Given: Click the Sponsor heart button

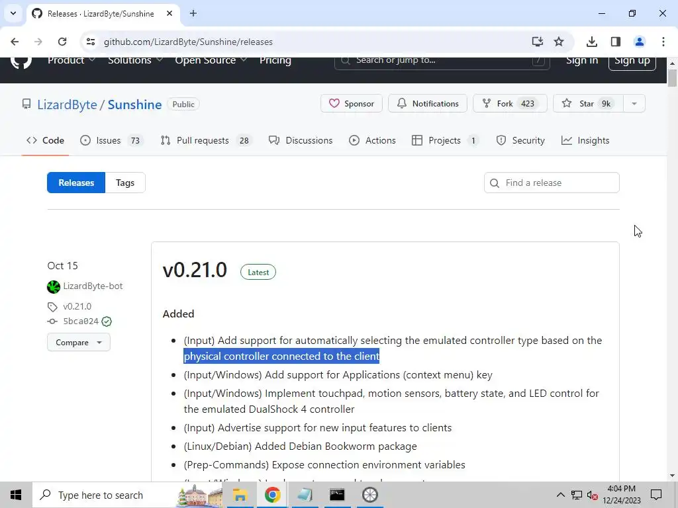Looking at the screenshot, I should [351, 104].
